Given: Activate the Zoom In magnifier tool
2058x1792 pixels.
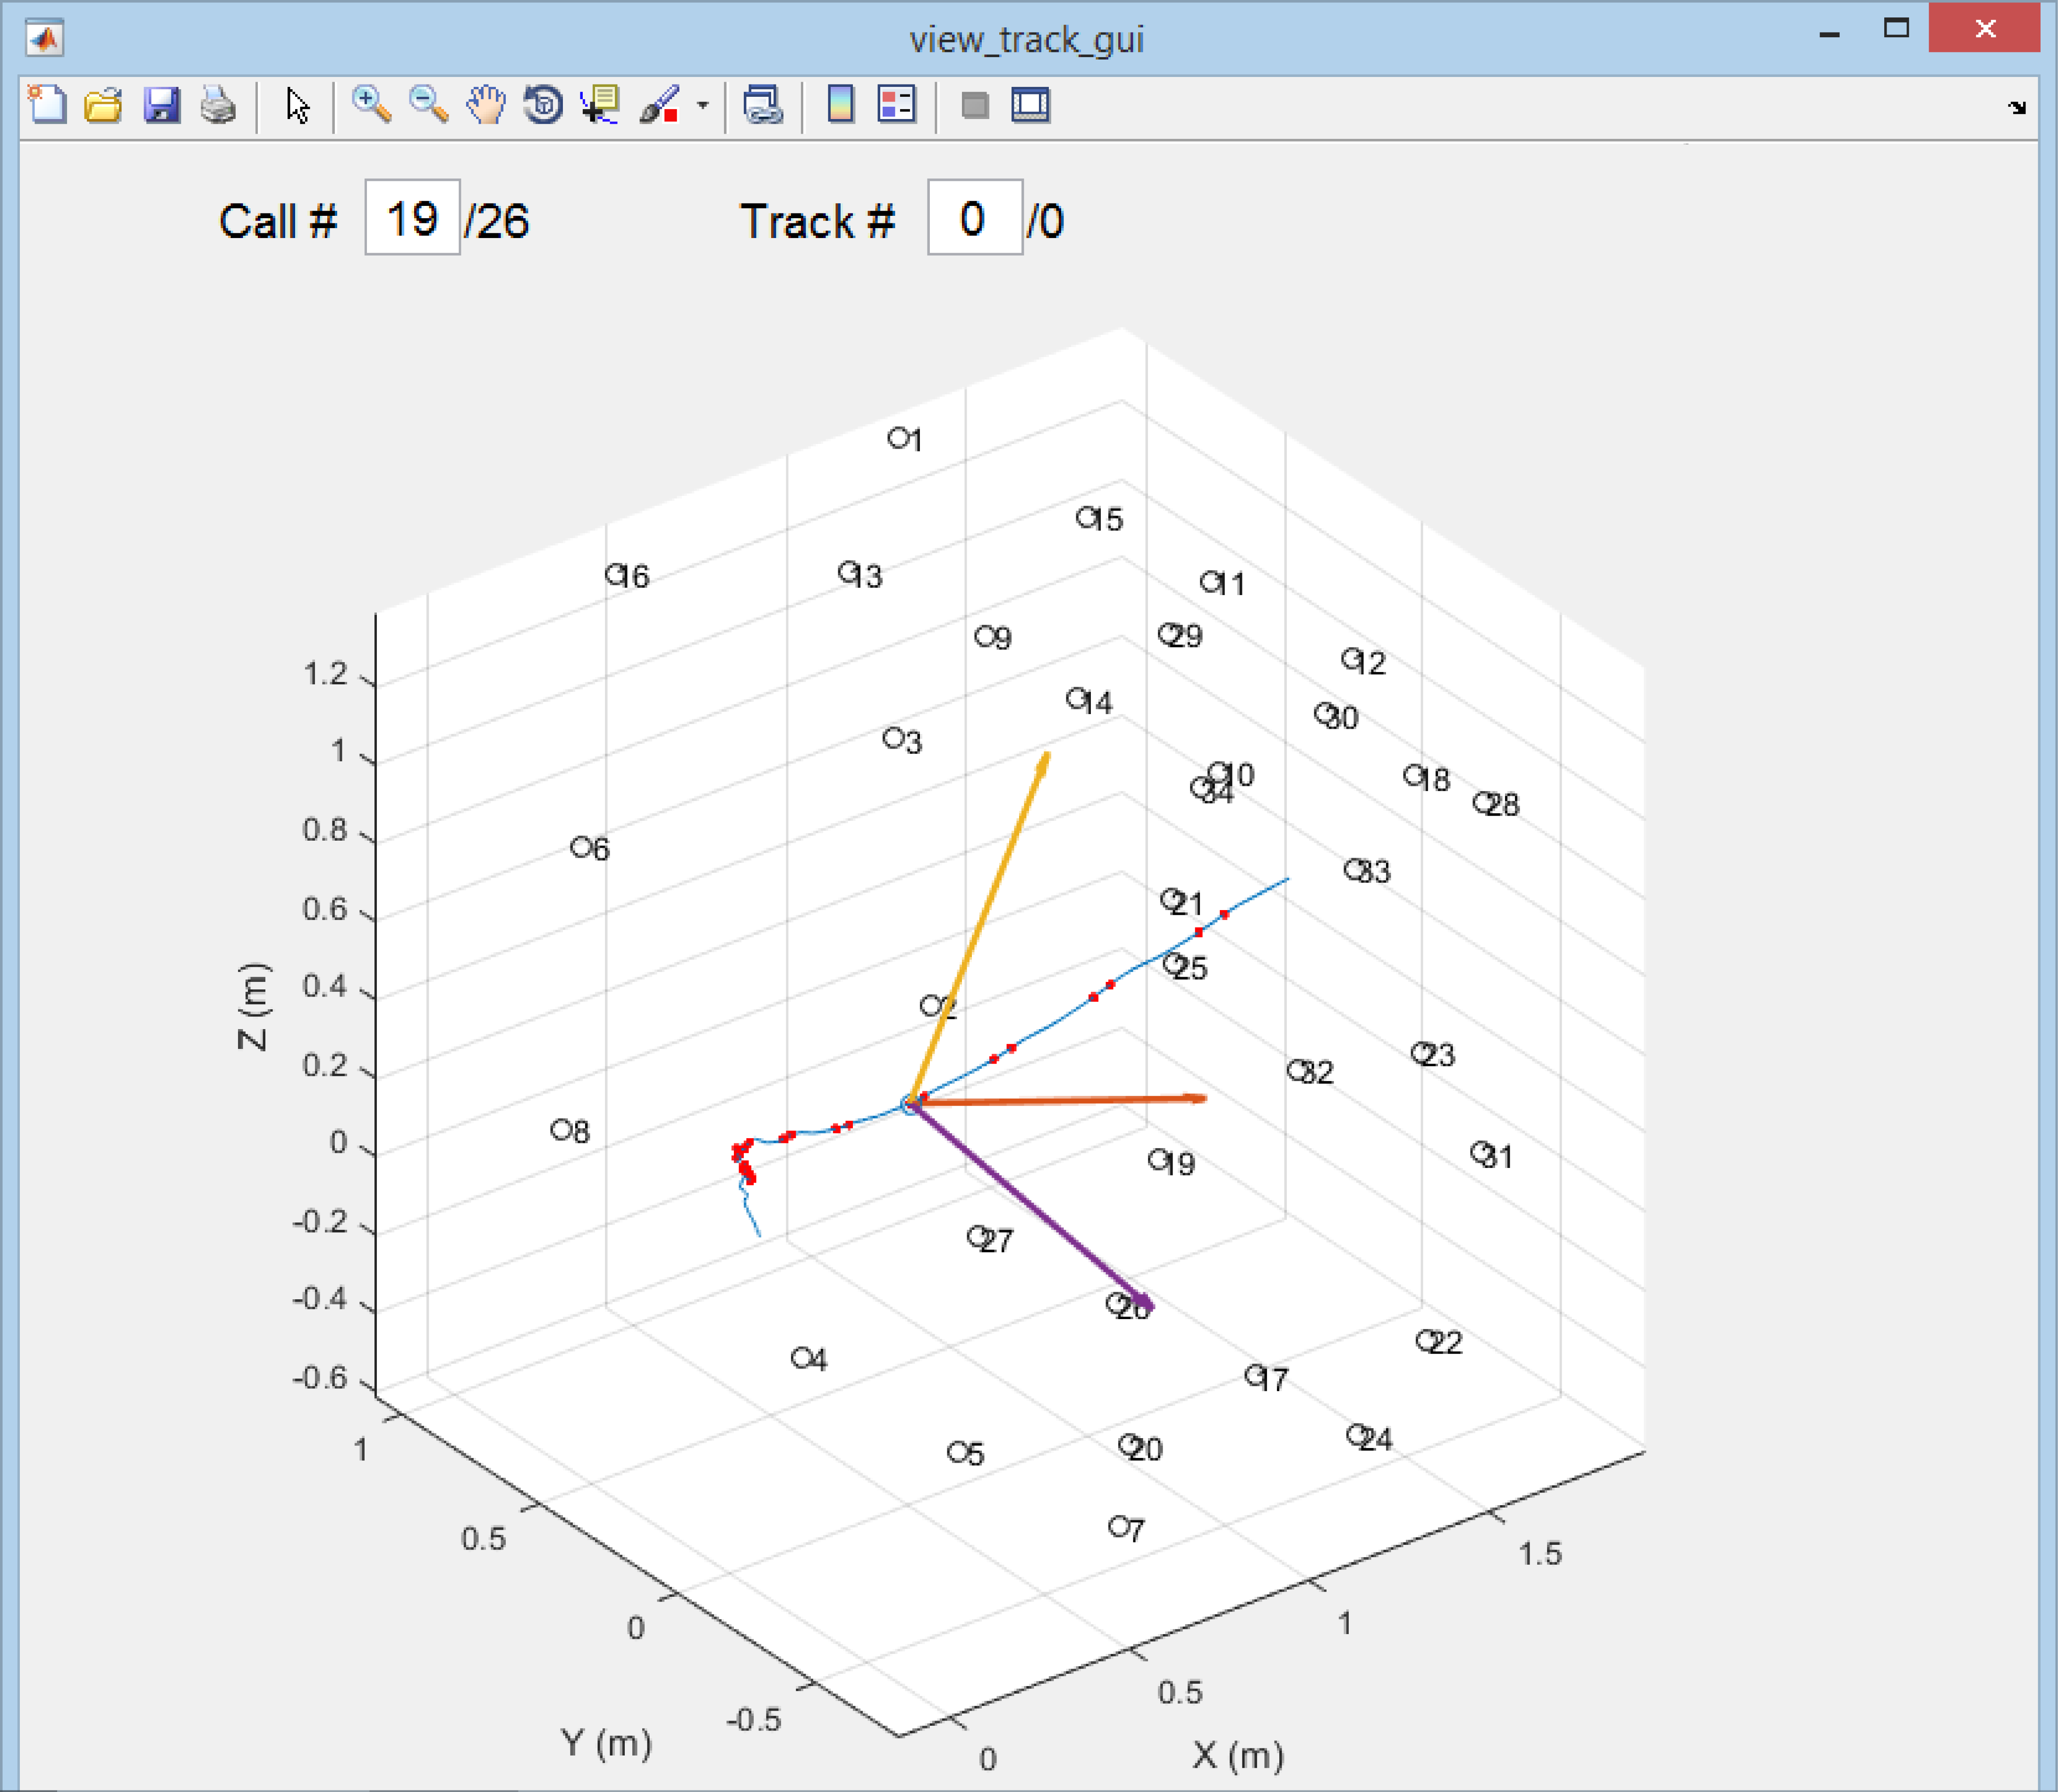Looking at the screenshot, I should pos(371,104).
